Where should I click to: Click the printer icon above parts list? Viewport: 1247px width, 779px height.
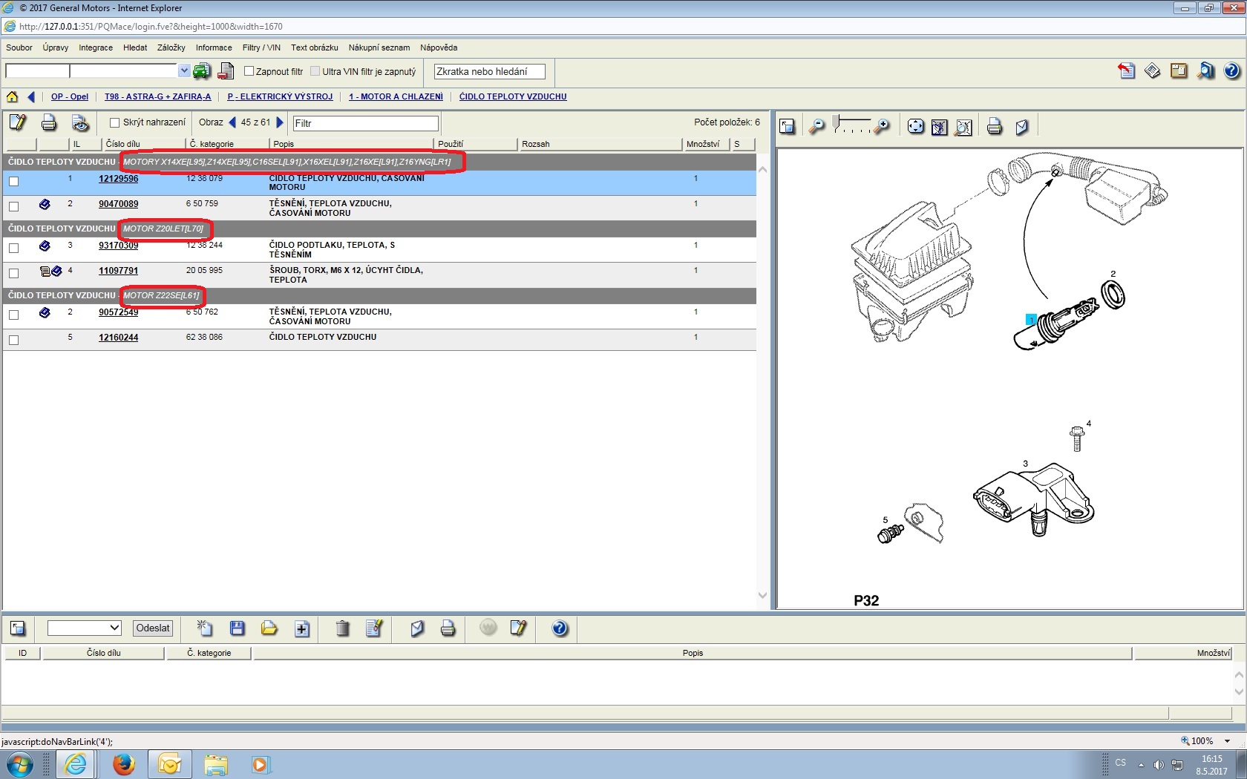[49, 123]
